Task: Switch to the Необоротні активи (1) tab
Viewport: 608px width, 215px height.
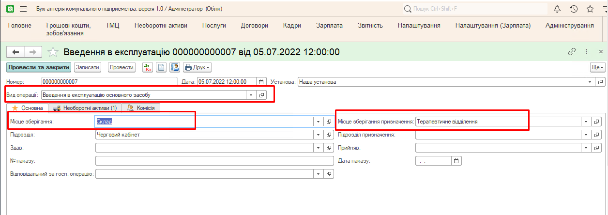Action: (x=85, y=108)
